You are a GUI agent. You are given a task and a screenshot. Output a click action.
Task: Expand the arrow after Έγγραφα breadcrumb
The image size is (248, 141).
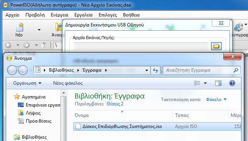(x=106, y=70)
